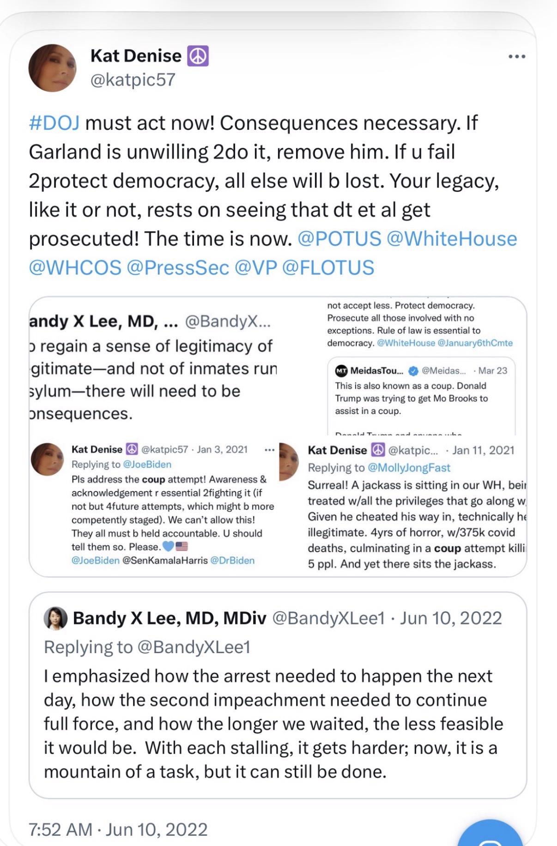Open Kat Denise's profile picture
The image size is (557, 846).
(52, 68)
